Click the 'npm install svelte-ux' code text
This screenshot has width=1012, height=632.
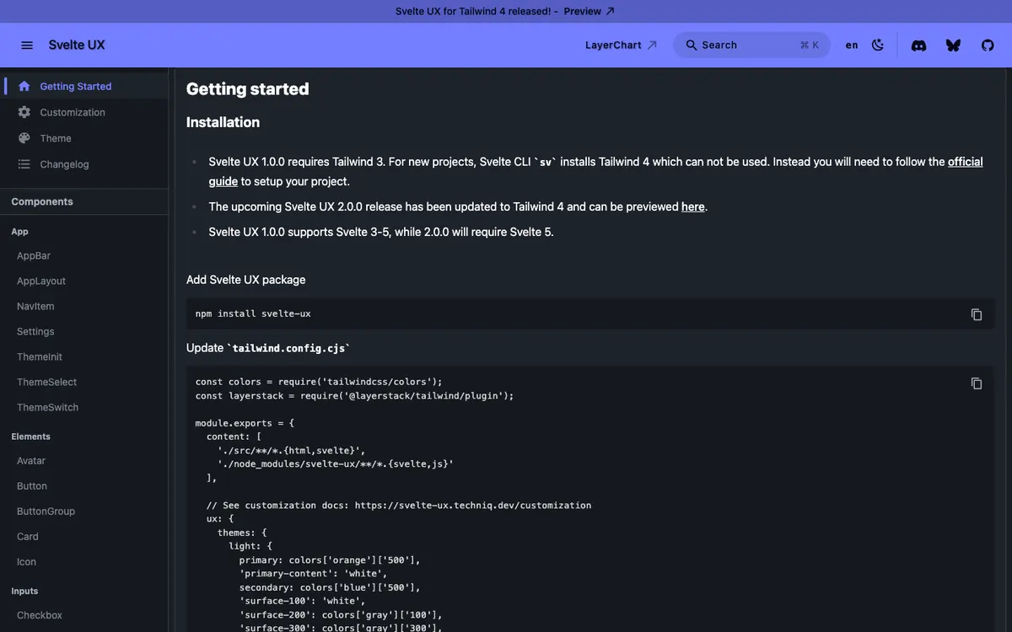click(253, 313)
